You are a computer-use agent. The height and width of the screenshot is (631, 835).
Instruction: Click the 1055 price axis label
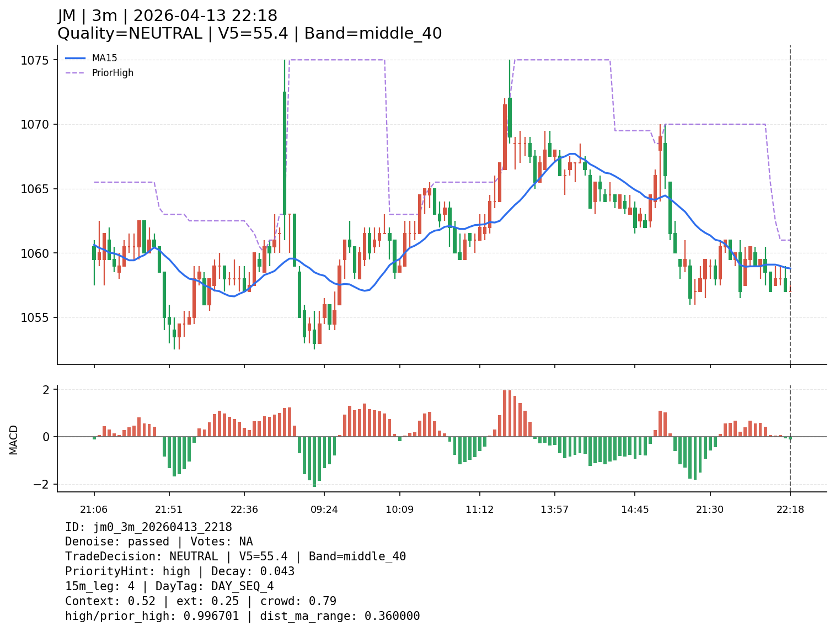click(35, 318)
